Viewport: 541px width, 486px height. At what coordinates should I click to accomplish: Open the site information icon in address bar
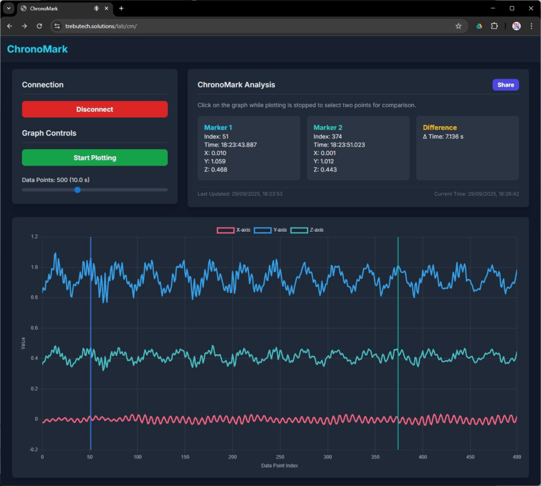[58, 26]
